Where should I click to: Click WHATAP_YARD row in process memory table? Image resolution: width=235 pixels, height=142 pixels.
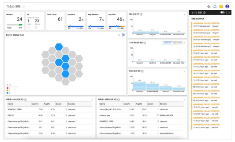point(141,121)
